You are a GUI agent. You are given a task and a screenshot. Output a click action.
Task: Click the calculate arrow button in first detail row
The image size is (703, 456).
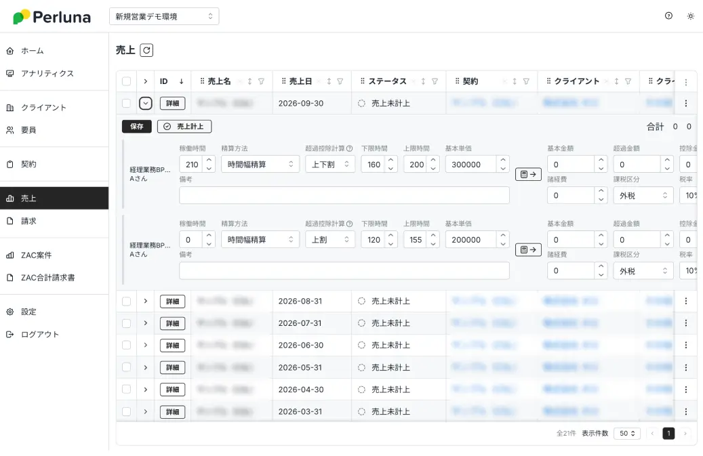tap(528, 174)
